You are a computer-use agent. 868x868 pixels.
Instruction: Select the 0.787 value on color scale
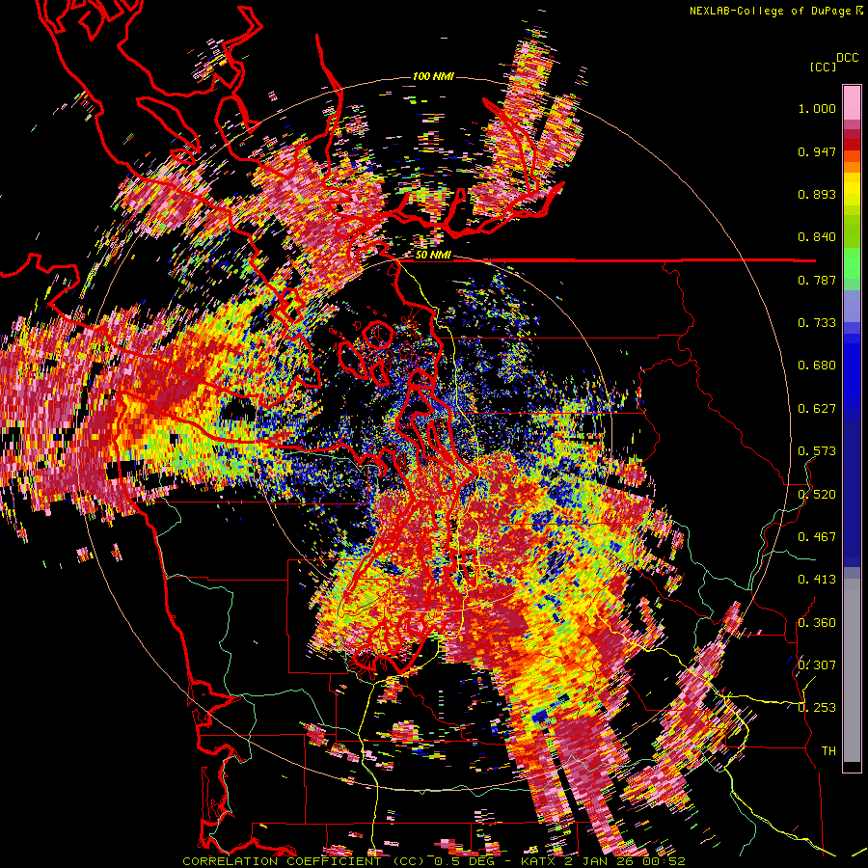pyautogui.click(x=817, y=280)
